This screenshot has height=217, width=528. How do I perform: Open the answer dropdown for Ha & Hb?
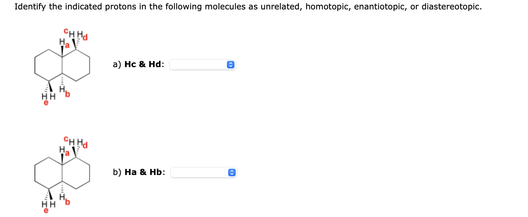[x=204, y=172]
